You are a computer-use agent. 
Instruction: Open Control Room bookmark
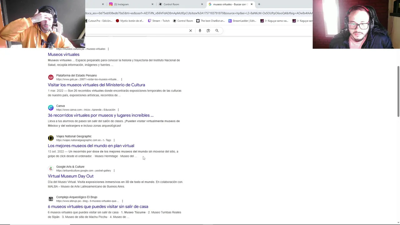[x=183, y=21]
